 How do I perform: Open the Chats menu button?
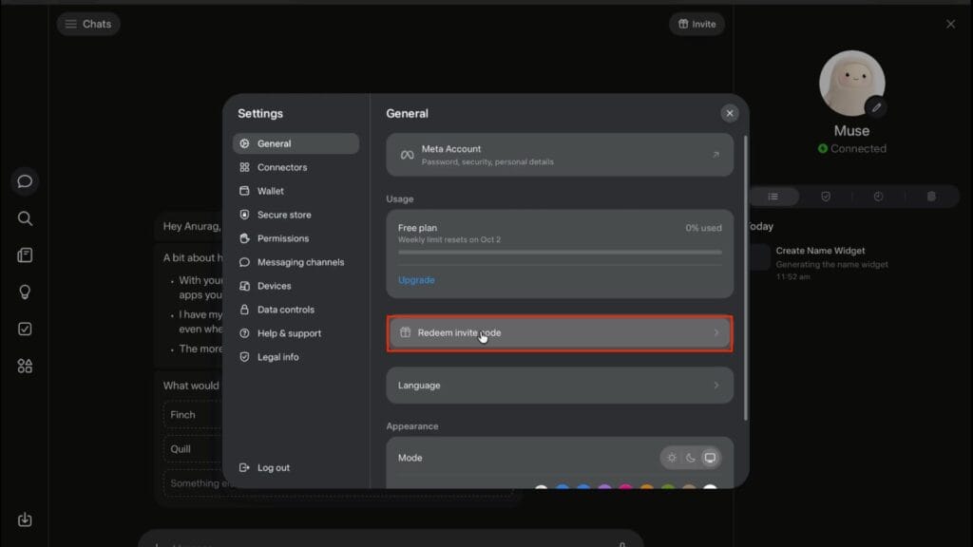coord(88,24)
